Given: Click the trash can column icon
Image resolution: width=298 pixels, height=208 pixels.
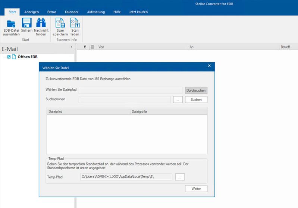Looking at the screenshot, I should [92, 47].
